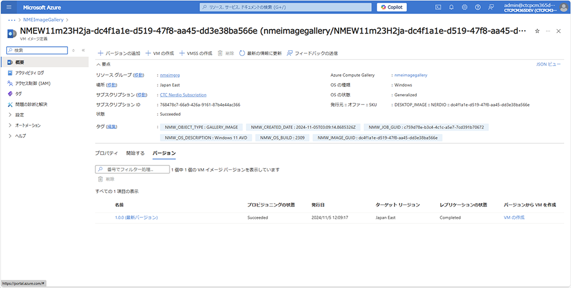Collapse the 要点 essentials section

(x=103, y=64)
